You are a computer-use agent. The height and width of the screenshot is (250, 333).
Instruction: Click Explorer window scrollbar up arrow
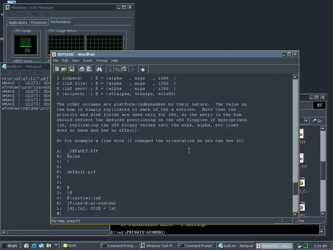coord(323,128)
